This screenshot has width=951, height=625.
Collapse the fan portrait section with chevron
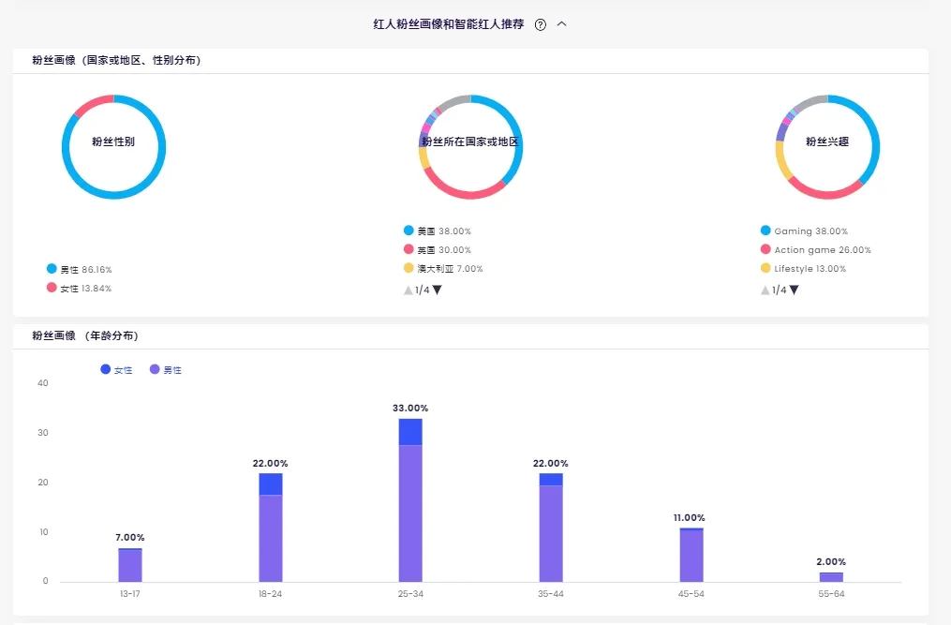(561, 24)
